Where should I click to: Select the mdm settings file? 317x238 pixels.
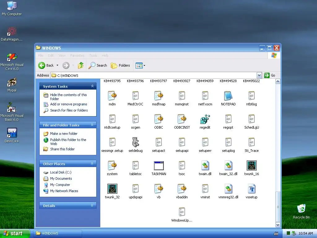(112, 96)
